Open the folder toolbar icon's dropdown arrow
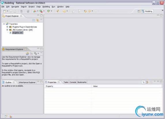This screenshot has height=119, width=165. click(x=67, y=11)
